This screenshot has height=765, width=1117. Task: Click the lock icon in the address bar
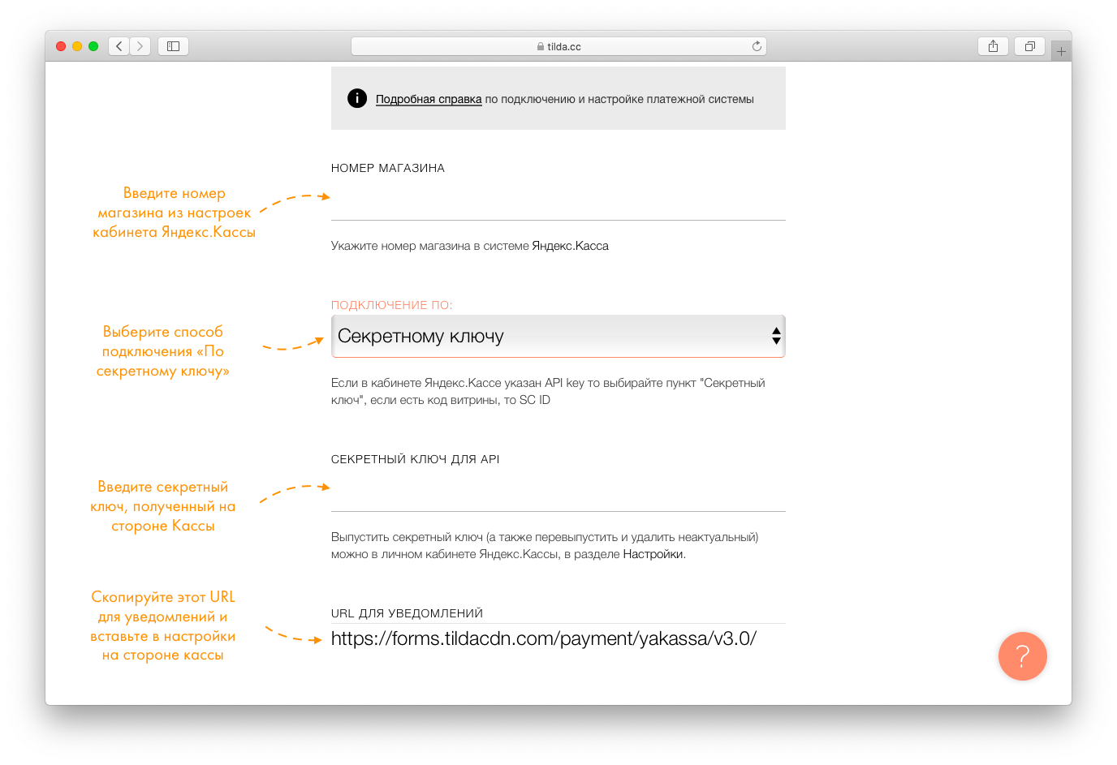[x=541, y=47]
